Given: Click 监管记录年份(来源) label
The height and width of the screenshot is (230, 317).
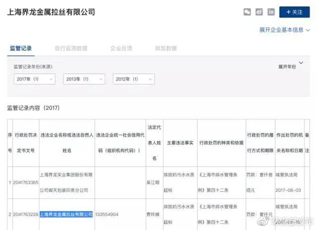Looking at the screenshot, I should click(34, 67).
